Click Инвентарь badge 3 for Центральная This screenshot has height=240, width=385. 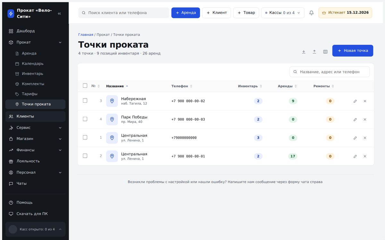[x=258, y=138]
